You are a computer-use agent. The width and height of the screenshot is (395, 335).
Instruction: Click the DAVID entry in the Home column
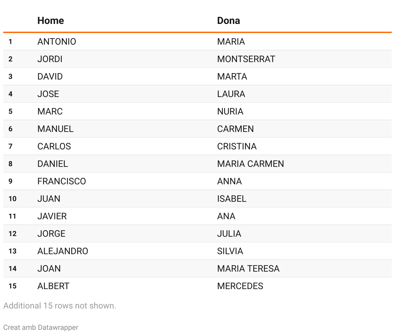coord(50,77)
